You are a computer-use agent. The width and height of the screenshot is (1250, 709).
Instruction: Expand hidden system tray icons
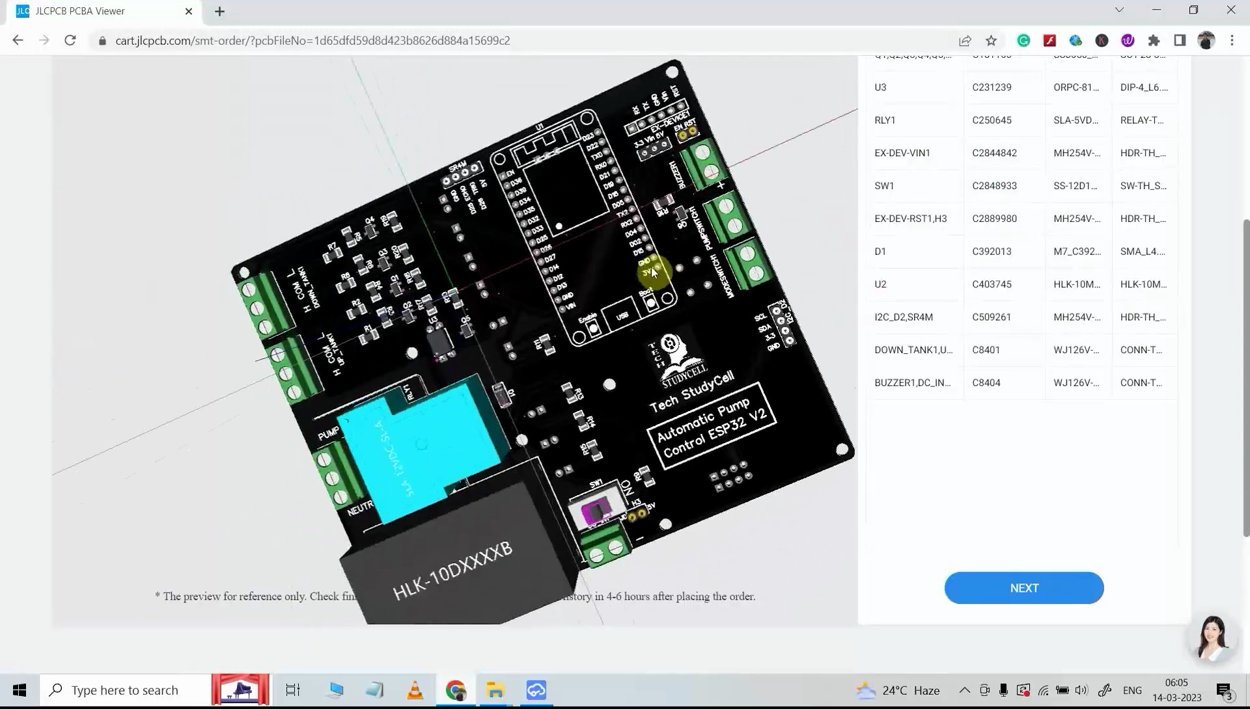964,689
